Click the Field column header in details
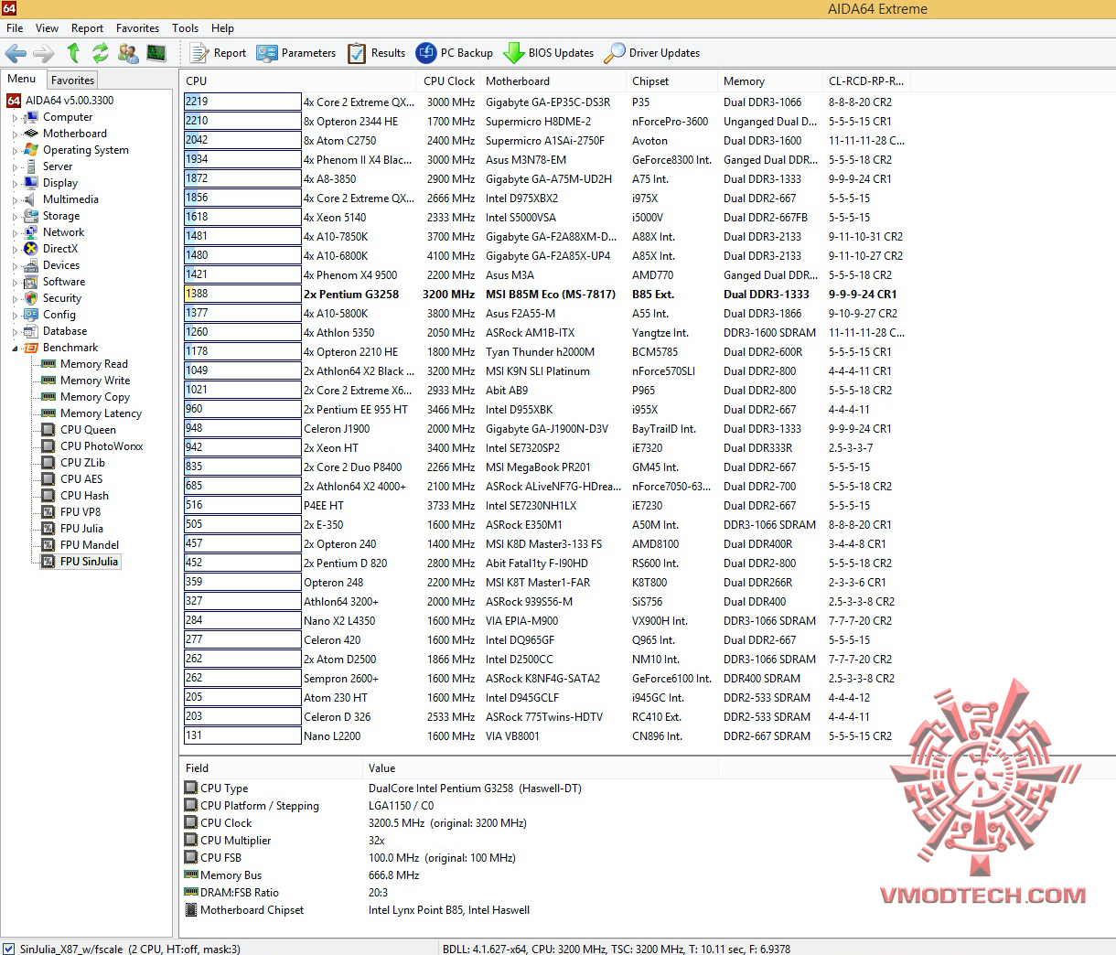The width and height of the screenshot is (1116, 955). [271, 768]
